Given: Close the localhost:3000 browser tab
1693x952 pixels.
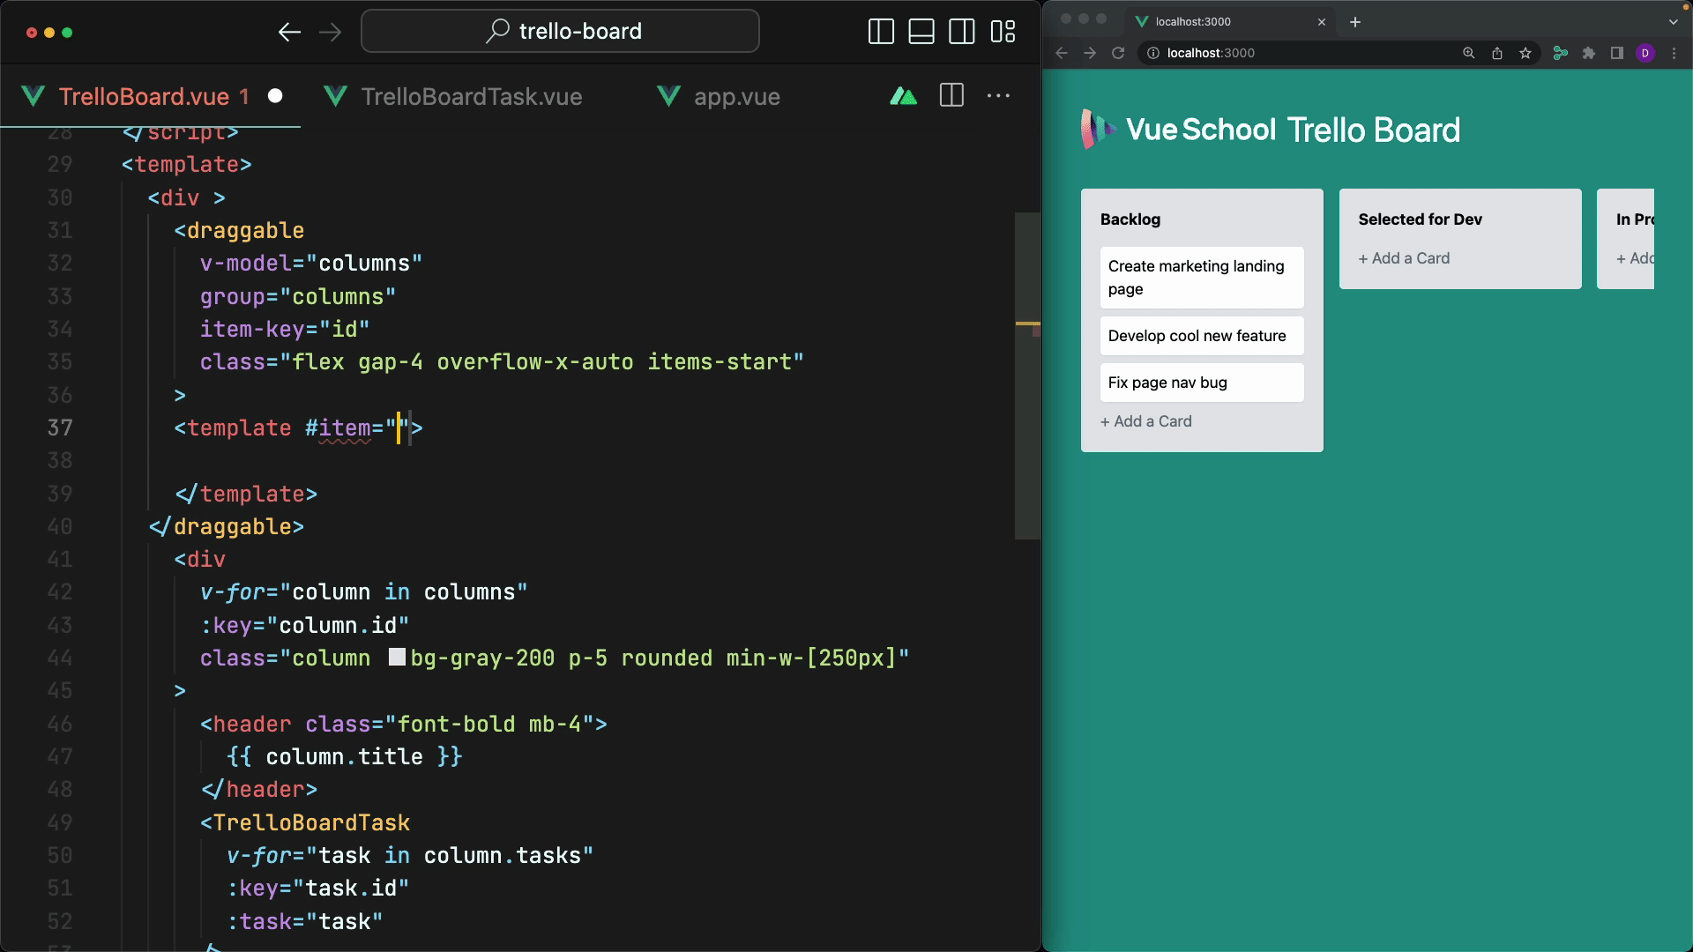Looking at the screenshot, I should coord(1322,22).
